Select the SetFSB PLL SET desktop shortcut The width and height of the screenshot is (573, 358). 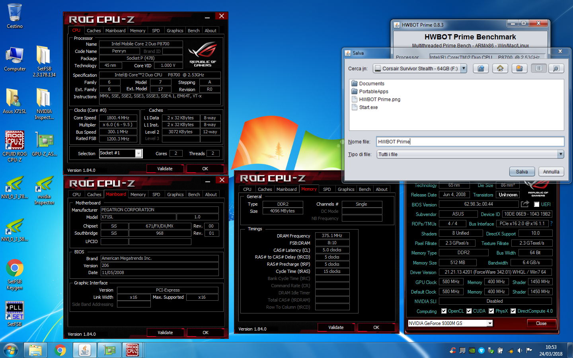point(15,314)
